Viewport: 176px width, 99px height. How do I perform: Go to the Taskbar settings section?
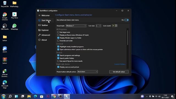tap(43, 25)
